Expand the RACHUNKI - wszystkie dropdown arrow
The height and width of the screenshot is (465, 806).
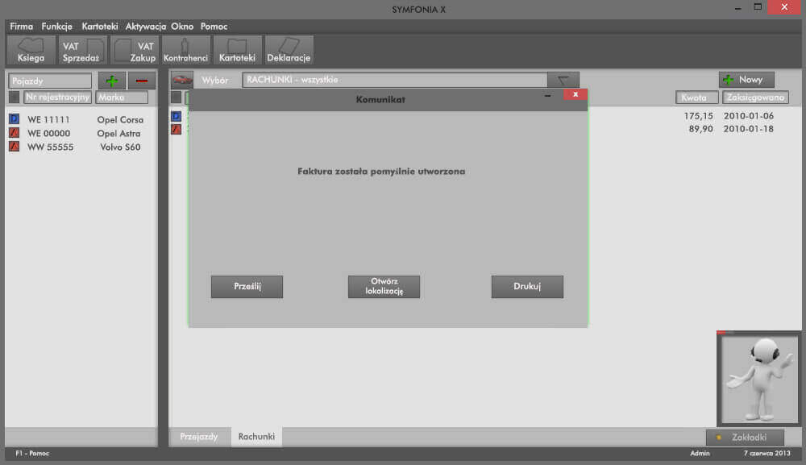pyautogui.click(x=563, y=80)
